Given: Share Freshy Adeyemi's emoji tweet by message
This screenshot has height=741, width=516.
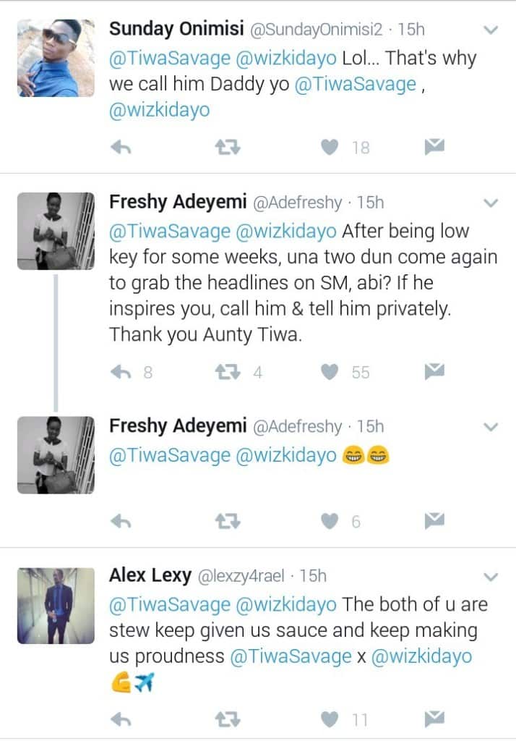Looking at the screenshot, I should coord(434,521).
